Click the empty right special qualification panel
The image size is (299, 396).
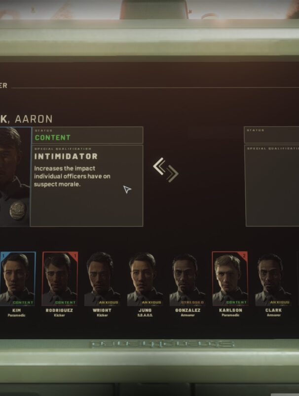point(272,186)
